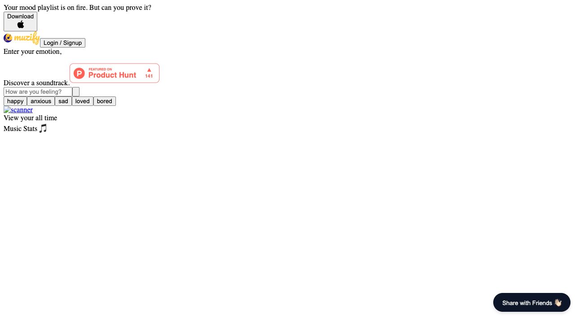Select the happy mood button

pos(15,101)
